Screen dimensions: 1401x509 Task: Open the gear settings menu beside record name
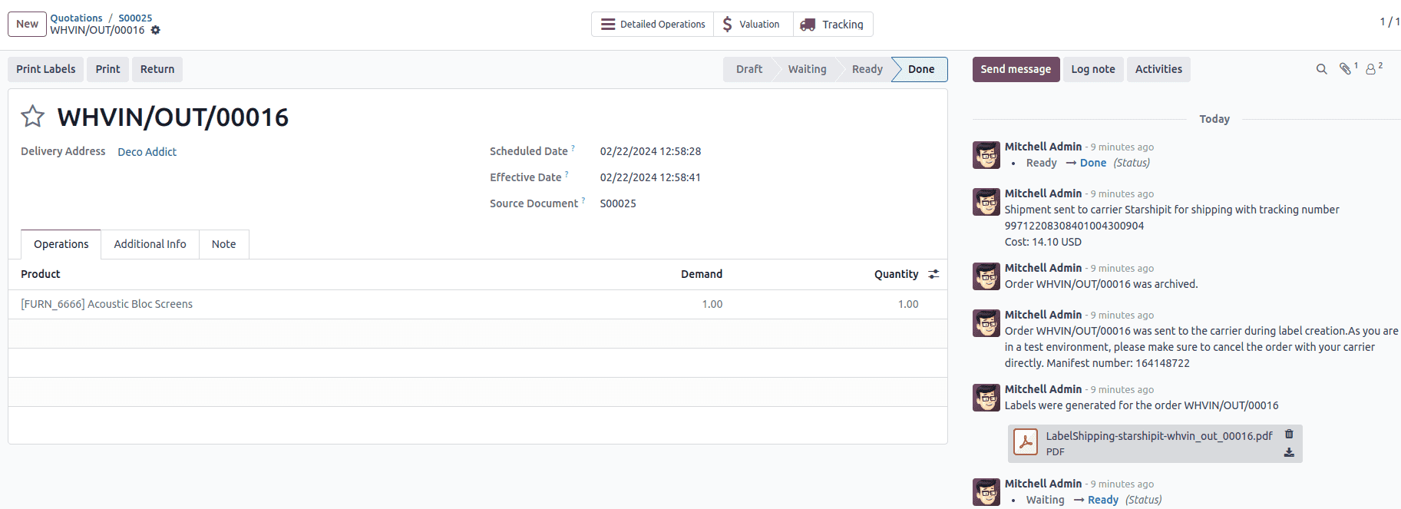(x=156, y=31)
